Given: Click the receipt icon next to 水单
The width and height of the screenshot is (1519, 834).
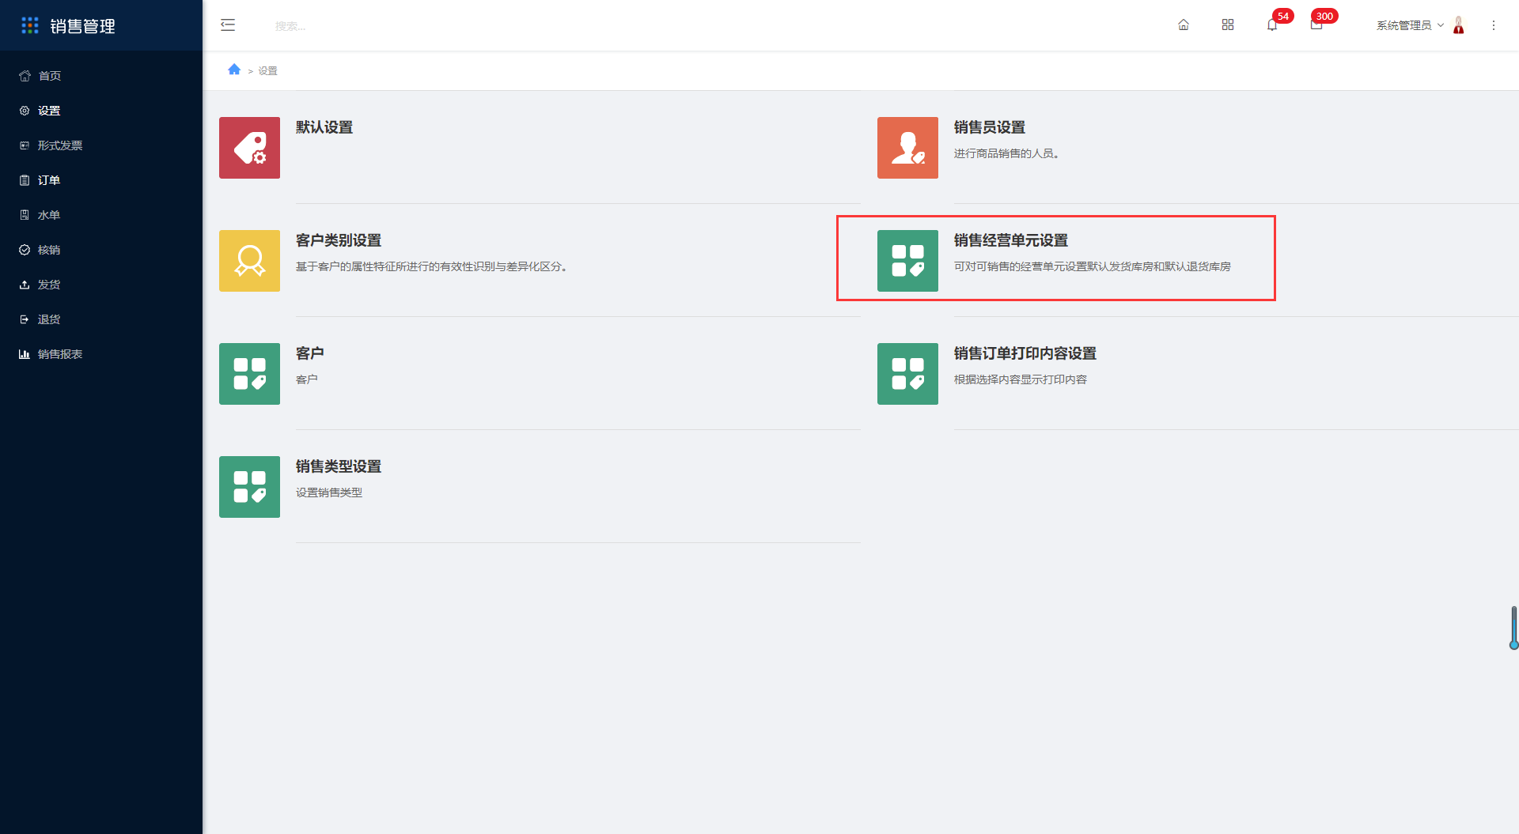Looking at the screenshot, I should (x=25, y=215).
